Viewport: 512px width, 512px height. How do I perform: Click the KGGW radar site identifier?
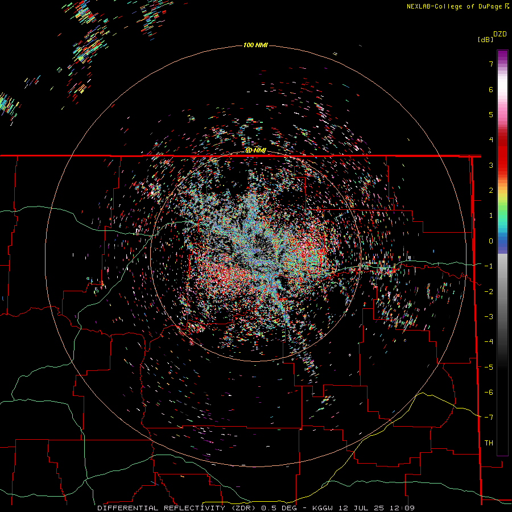(x=323, y=508)
